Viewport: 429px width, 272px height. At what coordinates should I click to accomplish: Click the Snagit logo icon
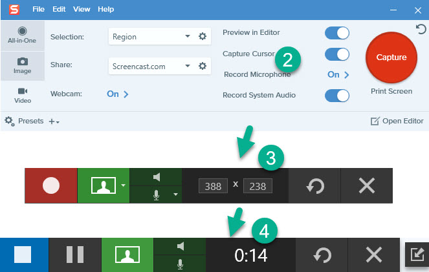[14, 9]
